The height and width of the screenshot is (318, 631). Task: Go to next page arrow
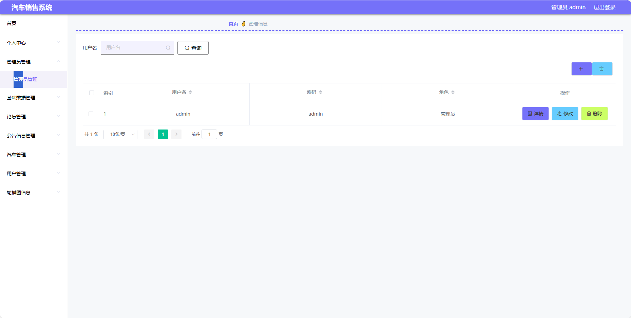point(176,134)
